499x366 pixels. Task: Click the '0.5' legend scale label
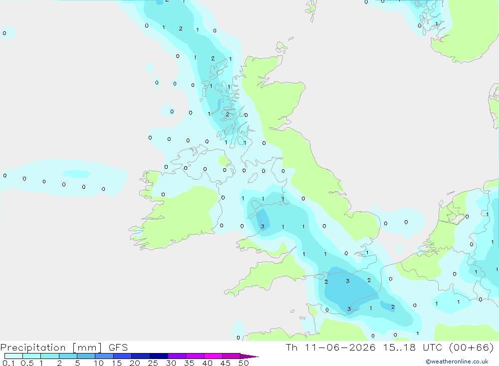[27, 363]
